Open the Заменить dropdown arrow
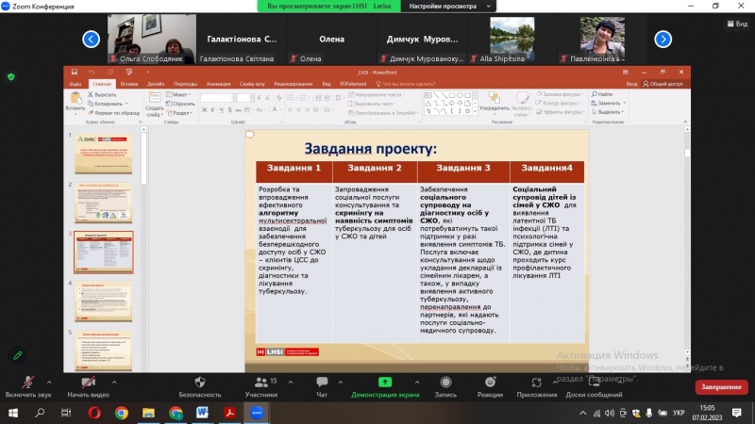 (x=625, y=103)
